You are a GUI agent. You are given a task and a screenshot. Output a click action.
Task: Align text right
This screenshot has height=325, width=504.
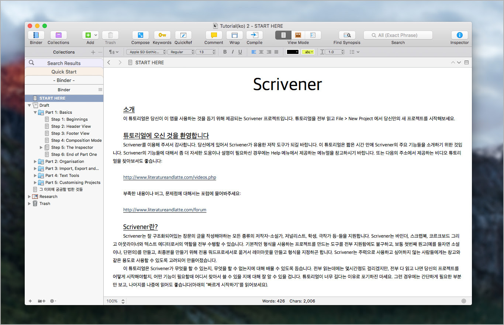point(269,52)
